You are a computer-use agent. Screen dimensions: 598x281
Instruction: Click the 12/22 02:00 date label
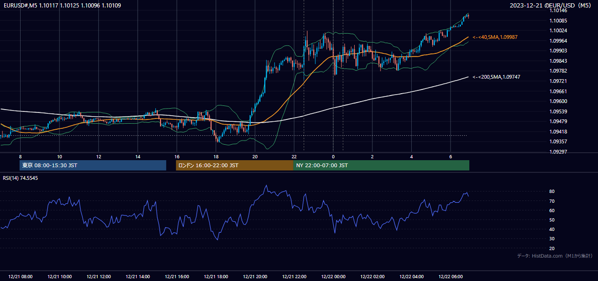coord(372,277)
